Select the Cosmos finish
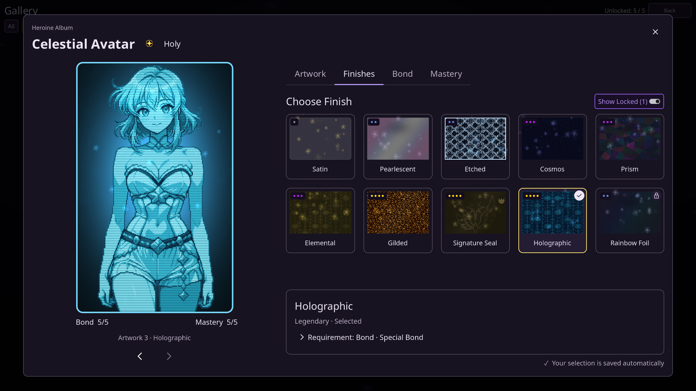This screenshot has width=696, height=391. point(552,147)
